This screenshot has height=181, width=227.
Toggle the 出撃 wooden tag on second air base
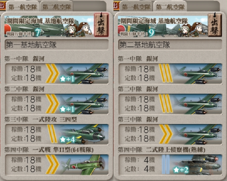click(215, 24)
